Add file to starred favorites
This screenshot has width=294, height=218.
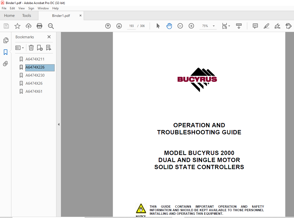pyautogui.click(x=17, y=26)
